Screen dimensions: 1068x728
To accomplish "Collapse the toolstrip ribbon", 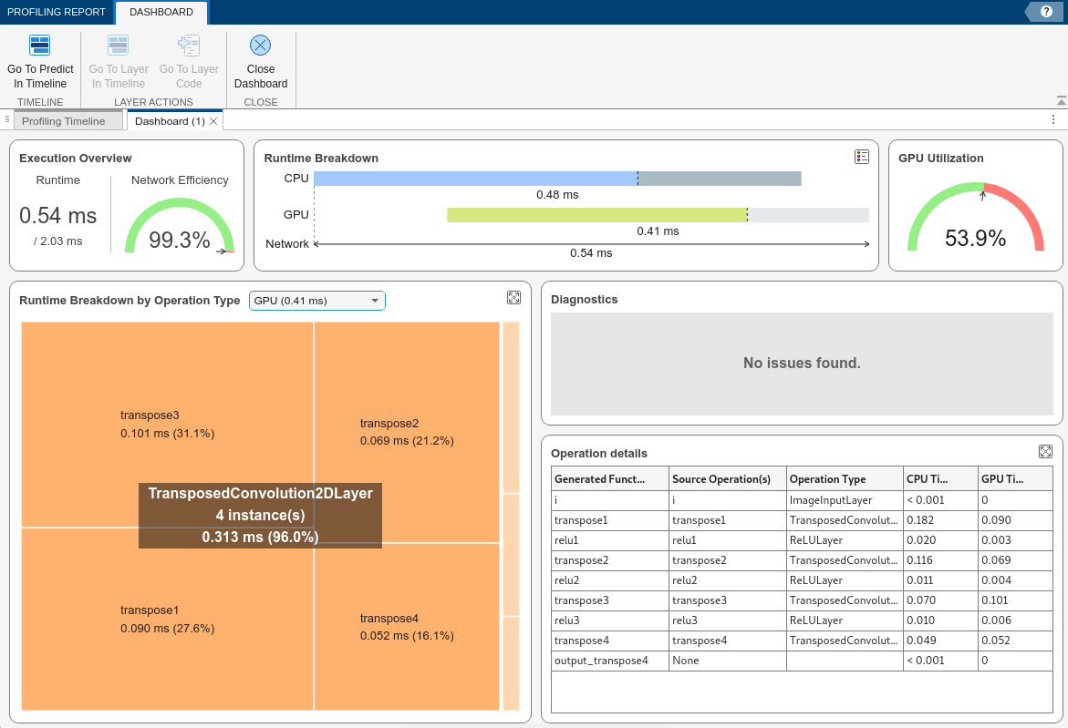I will [1061, 100].
